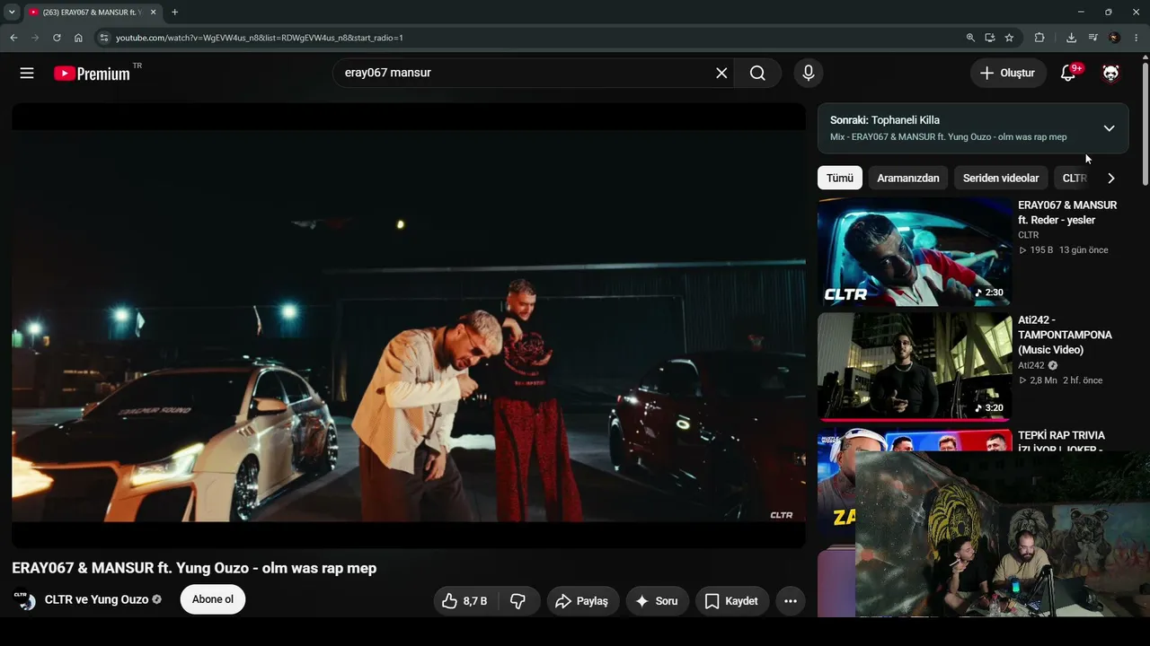Close the ERAY067 & MANSUR browser tab
The image size is (1150, 646).
click(x=154, y=12)
